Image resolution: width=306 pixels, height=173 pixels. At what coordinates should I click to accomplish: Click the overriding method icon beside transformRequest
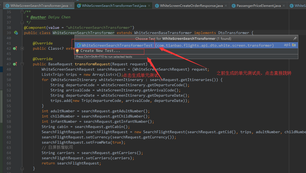pyautogui.click(x=14, y=64)
